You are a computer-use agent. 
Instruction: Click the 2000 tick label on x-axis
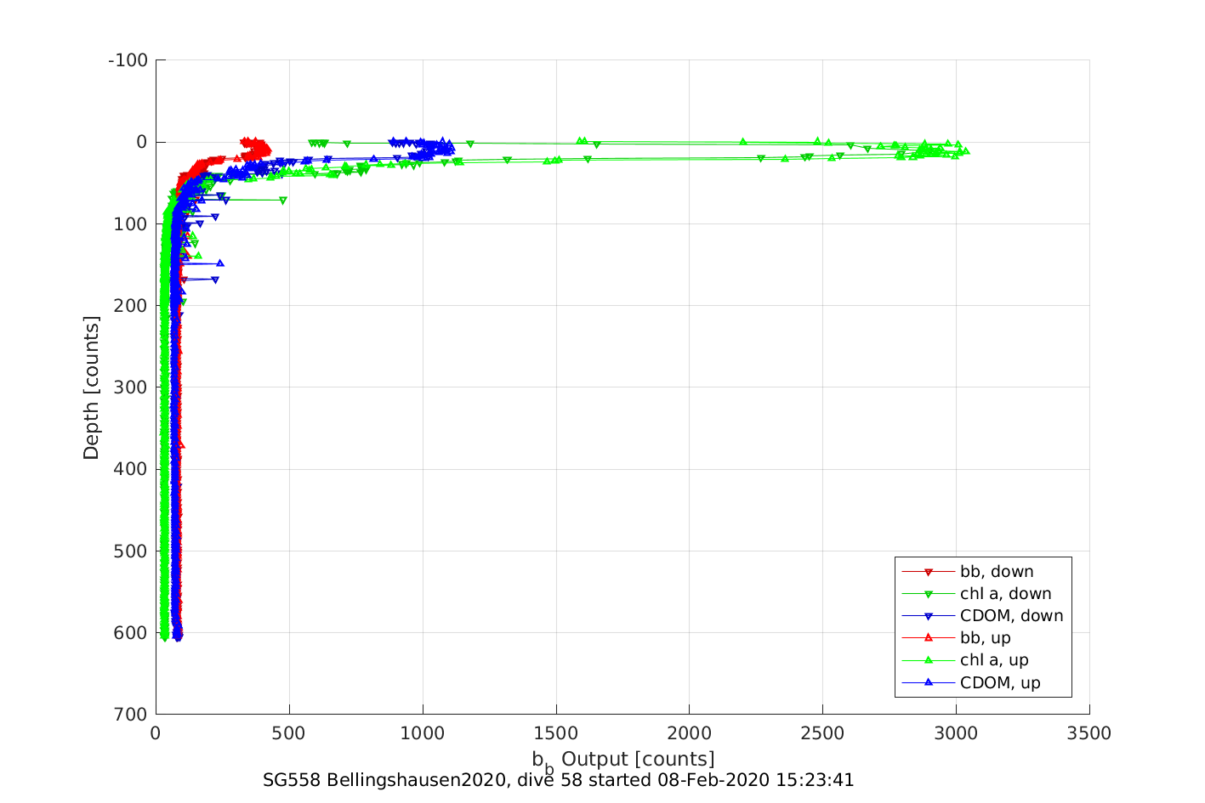pos(689,733)
